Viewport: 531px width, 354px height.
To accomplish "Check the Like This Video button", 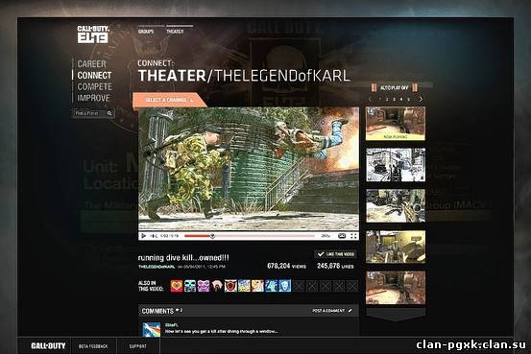I will point(336,254).
